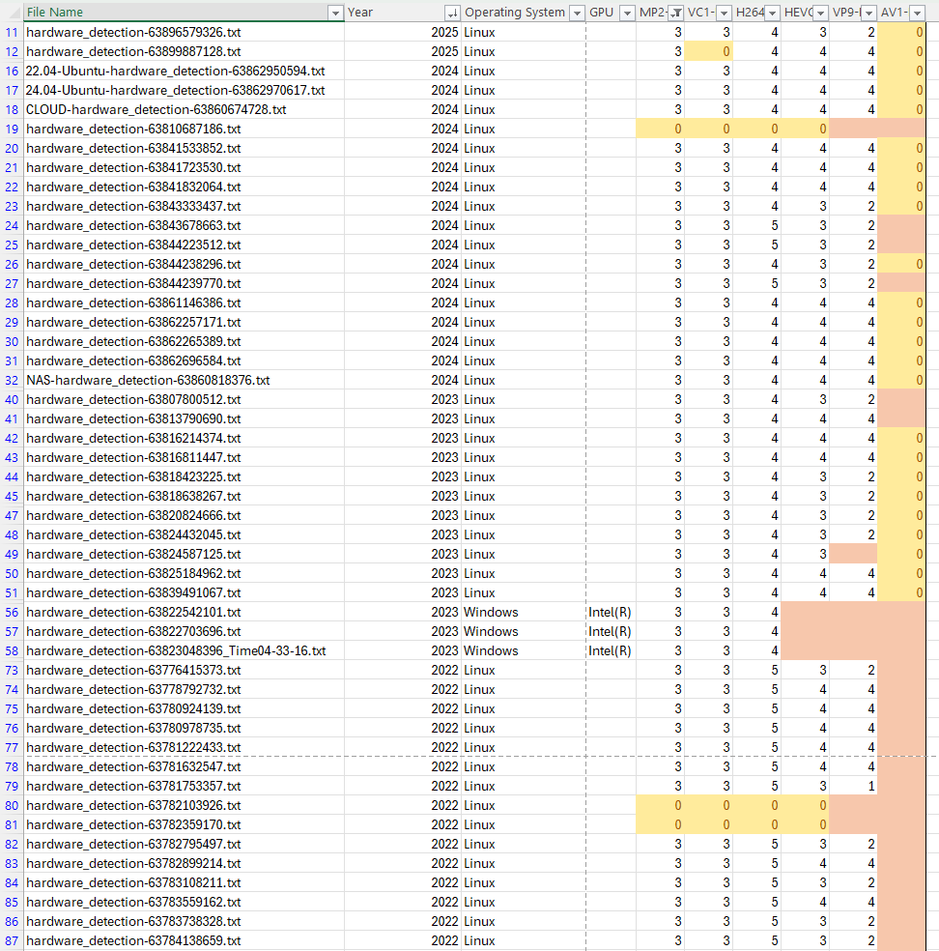Open the GPU column filter arrow
Viewport: 939px width, 951px height.
(626, 13)
